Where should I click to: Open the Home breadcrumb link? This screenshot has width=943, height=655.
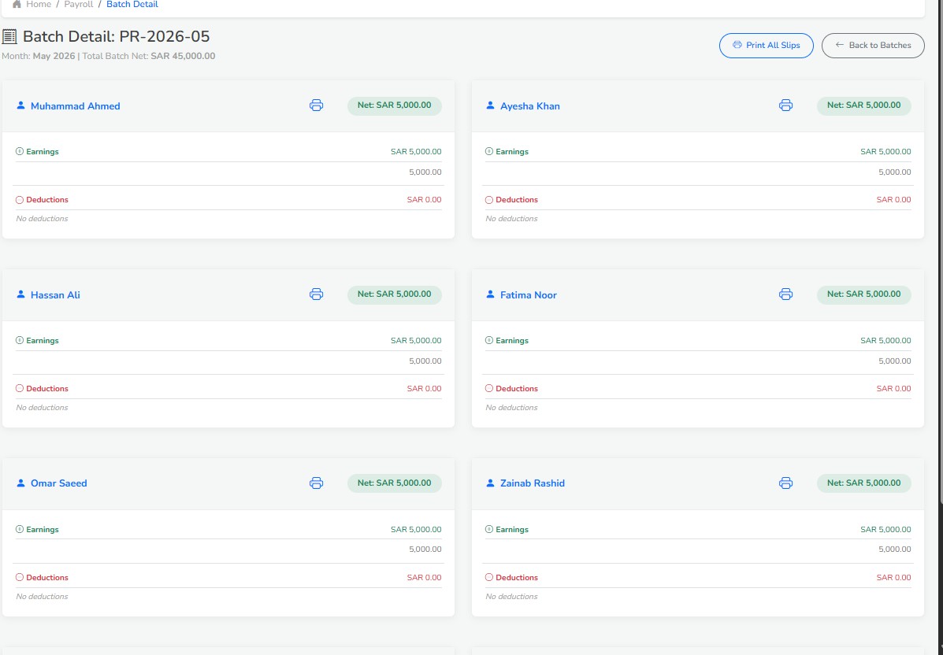tap(39, 4)
